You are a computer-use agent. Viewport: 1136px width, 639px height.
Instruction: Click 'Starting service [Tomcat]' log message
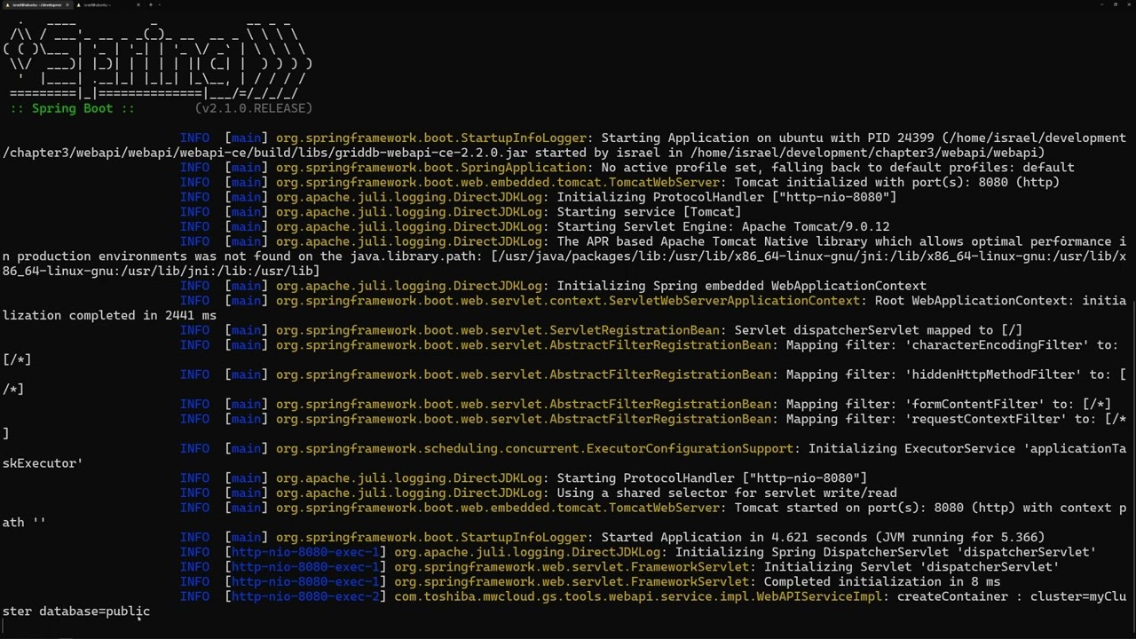(x=649, y=212)
